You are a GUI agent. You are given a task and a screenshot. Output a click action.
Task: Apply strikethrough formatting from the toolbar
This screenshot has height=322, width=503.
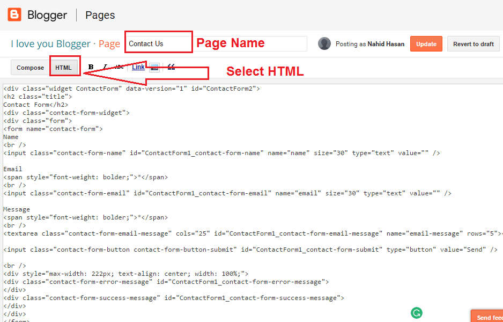point(119,67)
